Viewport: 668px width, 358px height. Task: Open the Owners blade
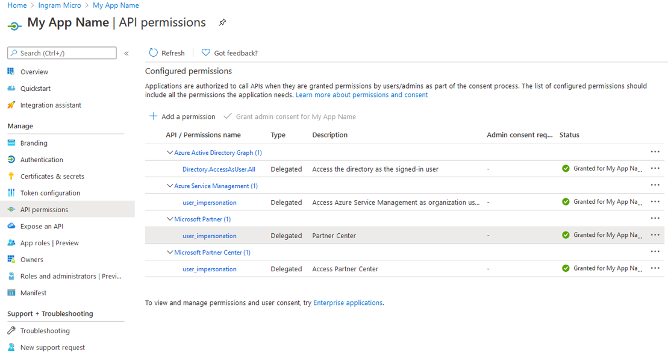coord(34,259)
